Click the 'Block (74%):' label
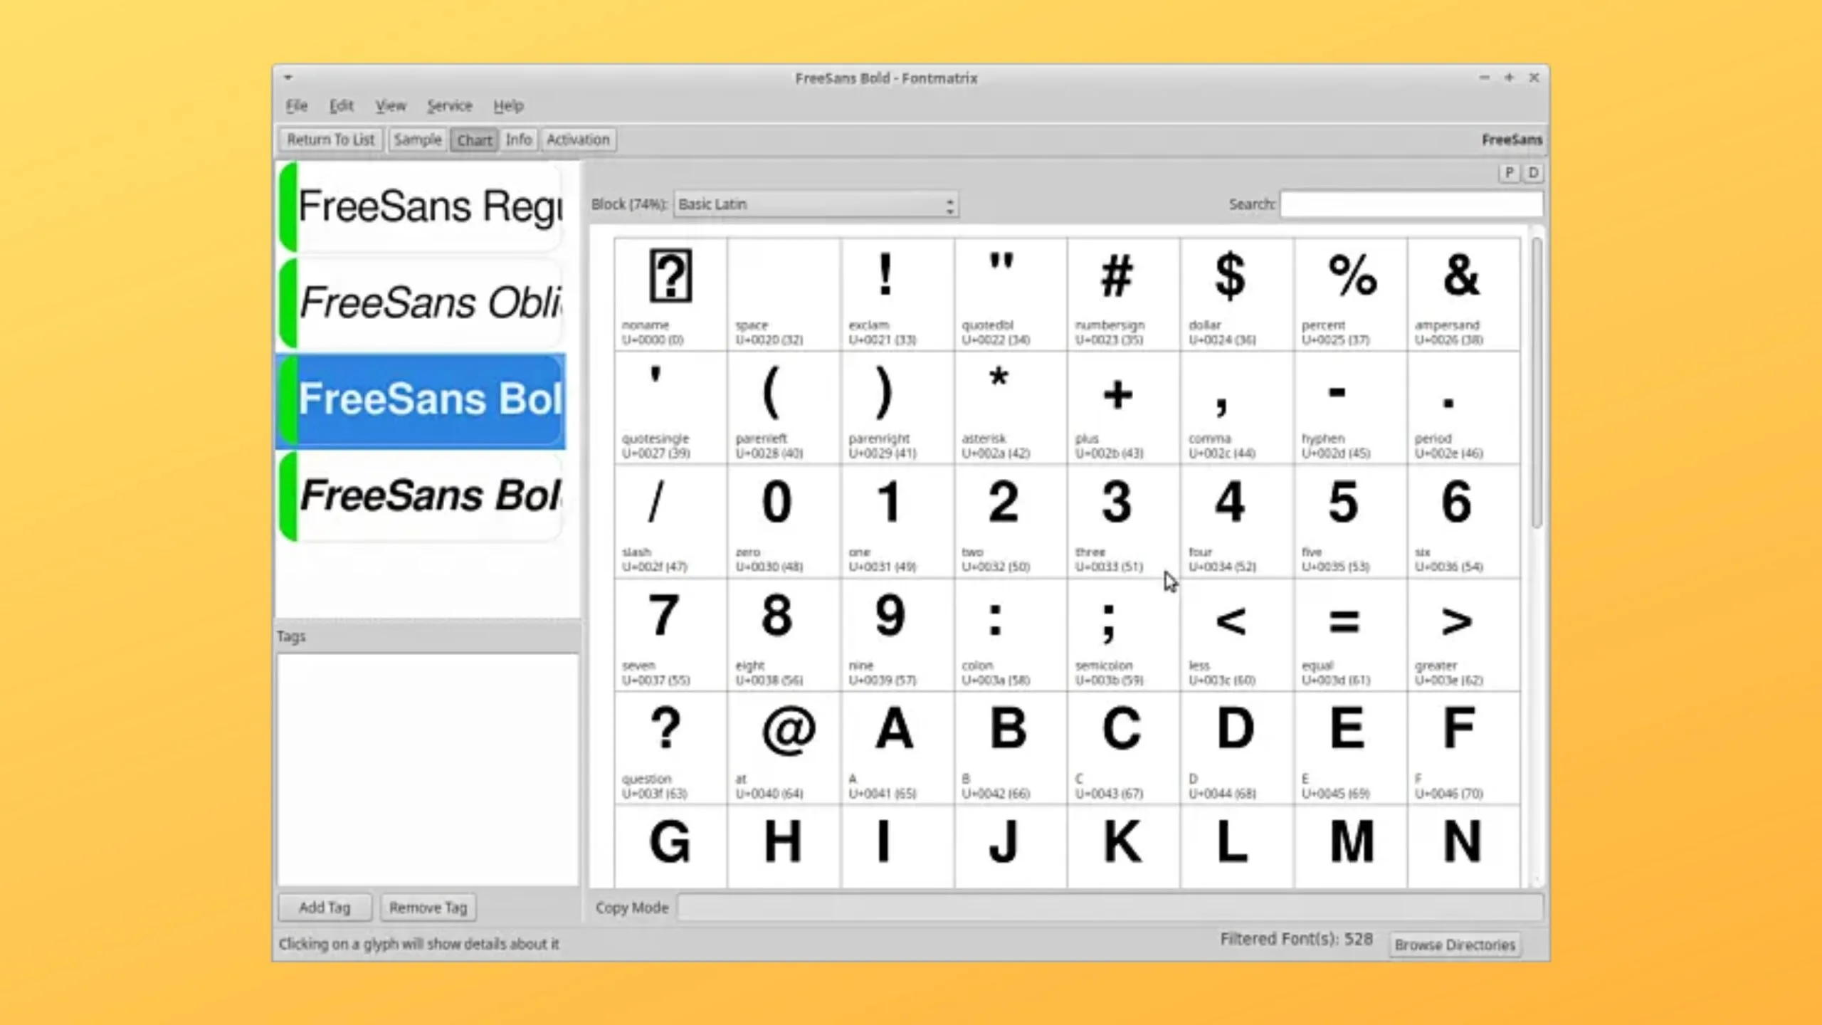Viewport: 1822px width, 1025px height. coord(629,204)
